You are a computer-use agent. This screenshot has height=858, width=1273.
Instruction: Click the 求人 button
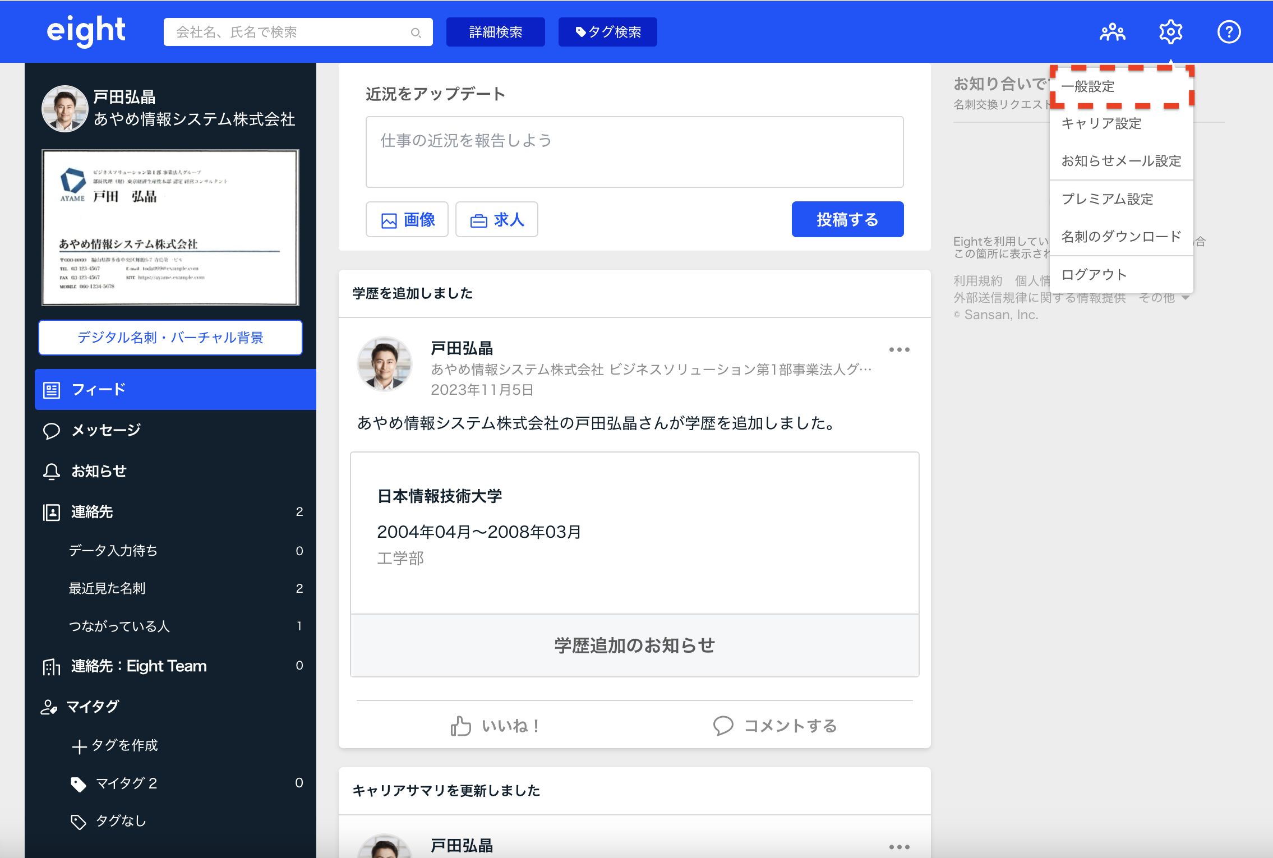(497, 219)
